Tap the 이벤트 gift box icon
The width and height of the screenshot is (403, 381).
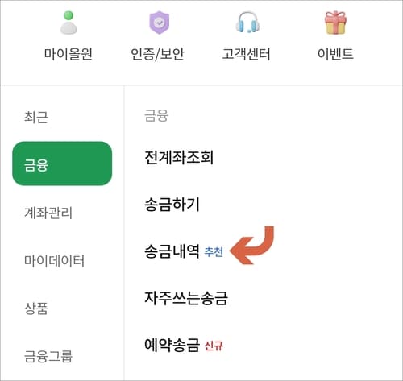[x=335, y=23]
